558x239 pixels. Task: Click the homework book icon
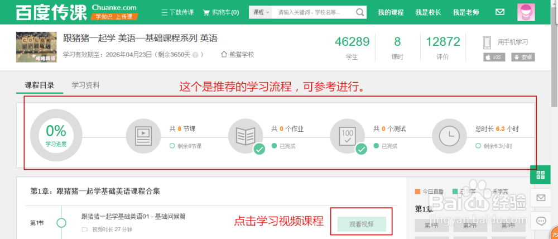(245, 136)
